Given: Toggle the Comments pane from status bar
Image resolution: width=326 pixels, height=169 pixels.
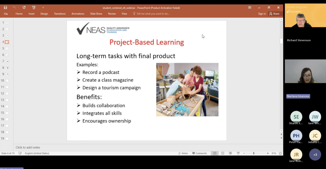Looking at the screenshot, I should tap(199, 153).
